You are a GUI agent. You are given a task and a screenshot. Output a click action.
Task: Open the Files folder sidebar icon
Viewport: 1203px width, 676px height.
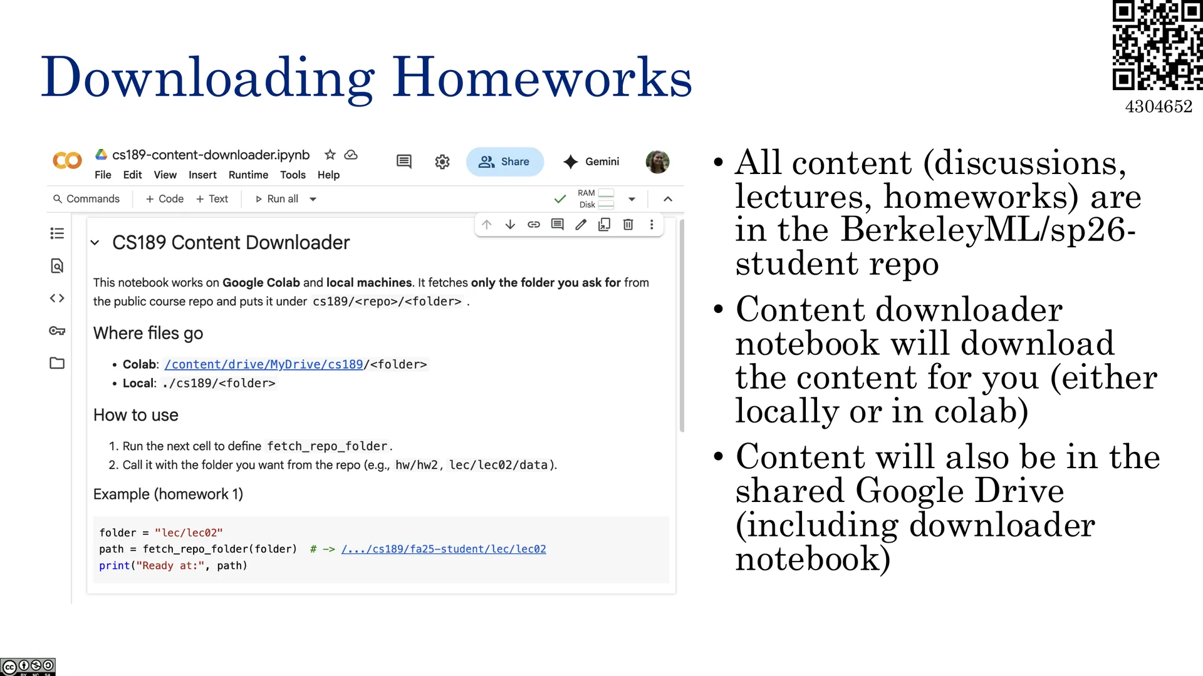57,363
